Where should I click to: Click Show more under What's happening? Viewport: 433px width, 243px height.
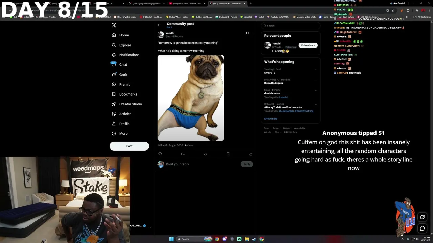click(x=271, y=119)
